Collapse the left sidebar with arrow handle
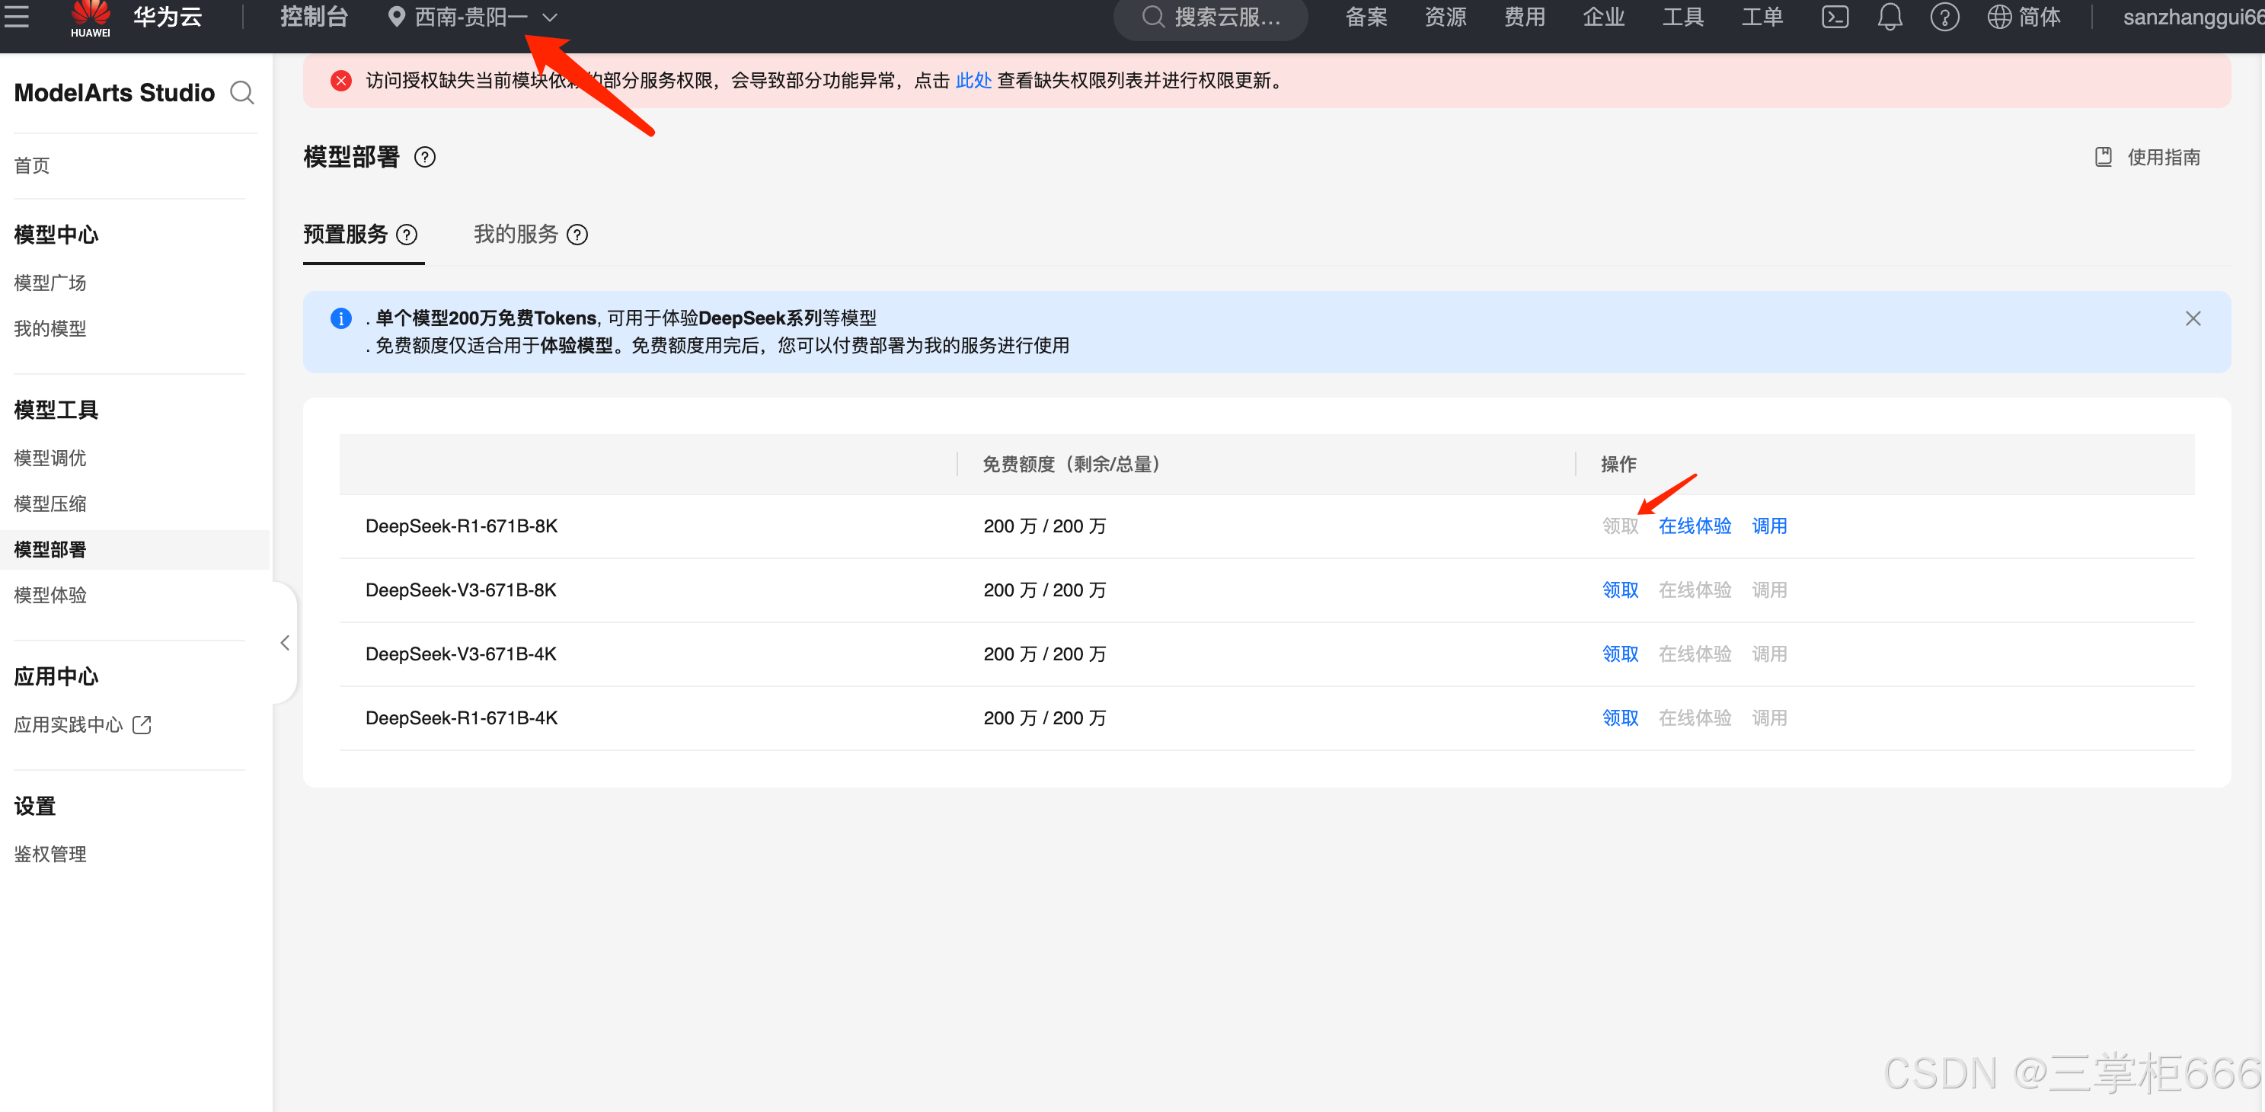 point(285,643)
